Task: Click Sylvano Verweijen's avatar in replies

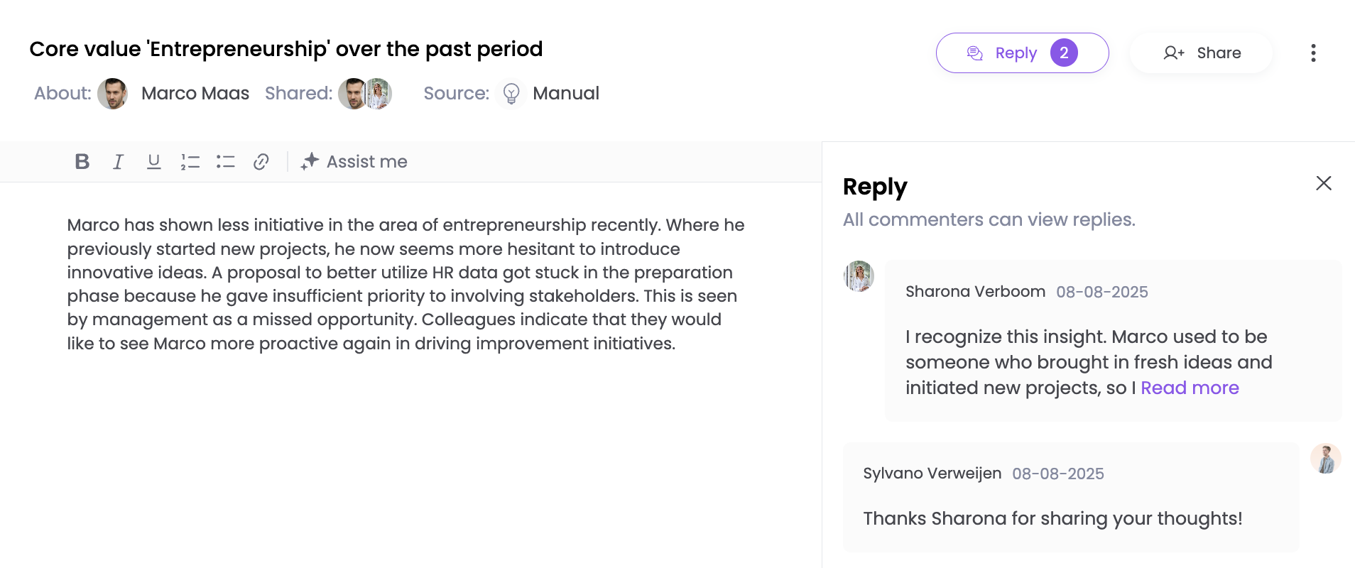Action: tap(1325, 459)
